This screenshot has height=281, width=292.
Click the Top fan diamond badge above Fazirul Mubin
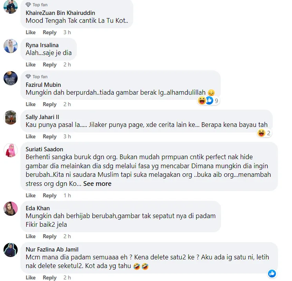28,77
